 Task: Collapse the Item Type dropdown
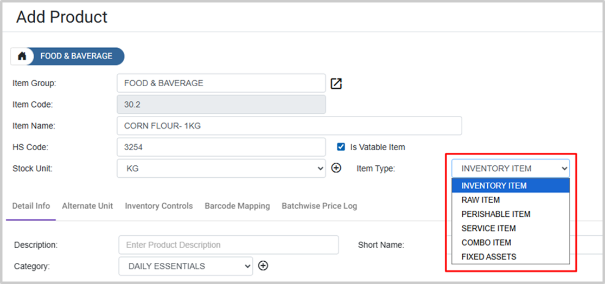pos(510,169)
